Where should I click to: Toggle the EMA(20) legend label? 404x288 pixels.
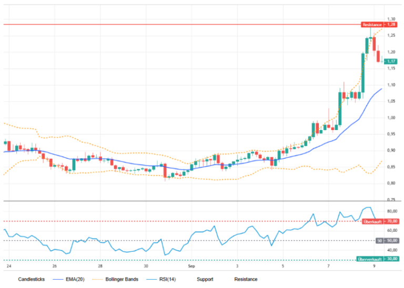75,279
